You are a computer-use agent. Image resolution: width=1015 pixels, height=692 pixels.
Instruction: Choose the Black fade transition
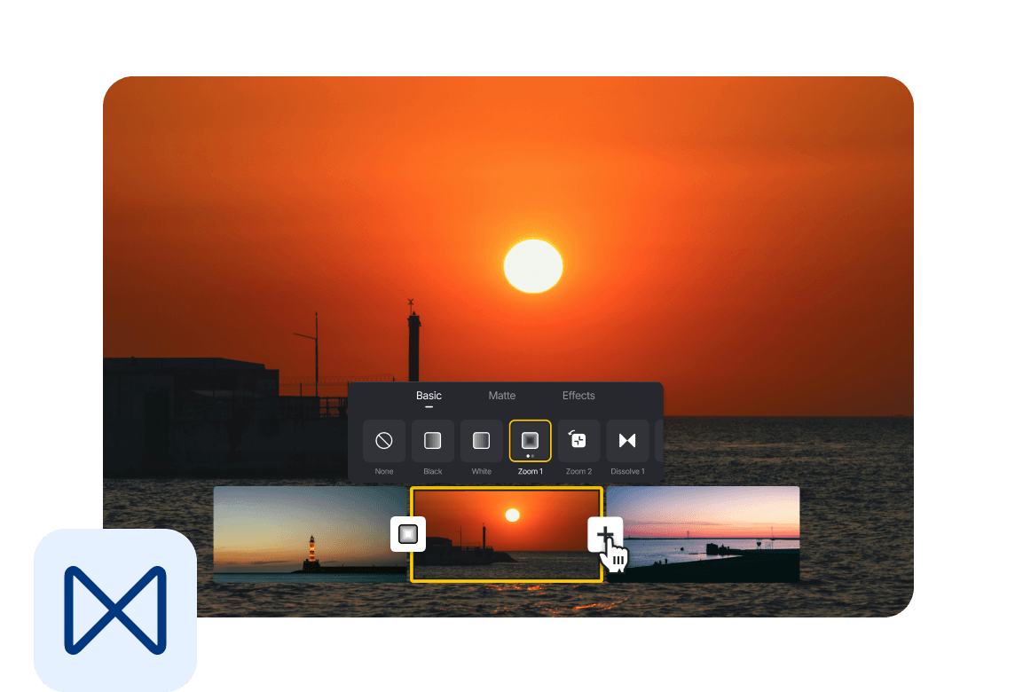[432, 441]
